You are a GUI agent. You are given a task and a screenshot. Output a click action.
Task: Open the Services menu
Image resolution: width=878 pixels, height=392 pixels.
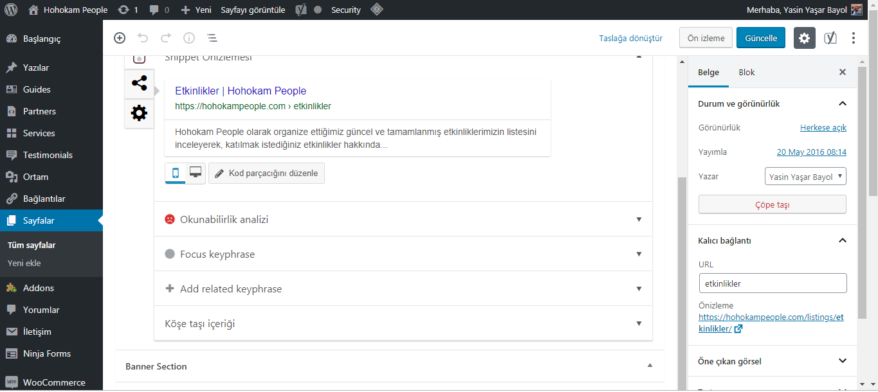click(51, 133)
